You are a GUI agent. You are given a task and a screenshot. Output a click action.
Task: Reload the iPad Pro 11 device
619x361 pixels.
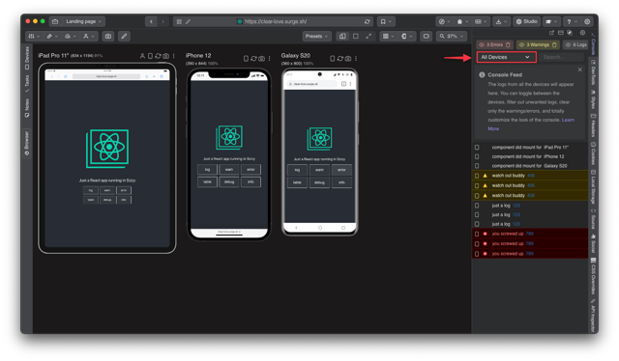coord(158,56)
